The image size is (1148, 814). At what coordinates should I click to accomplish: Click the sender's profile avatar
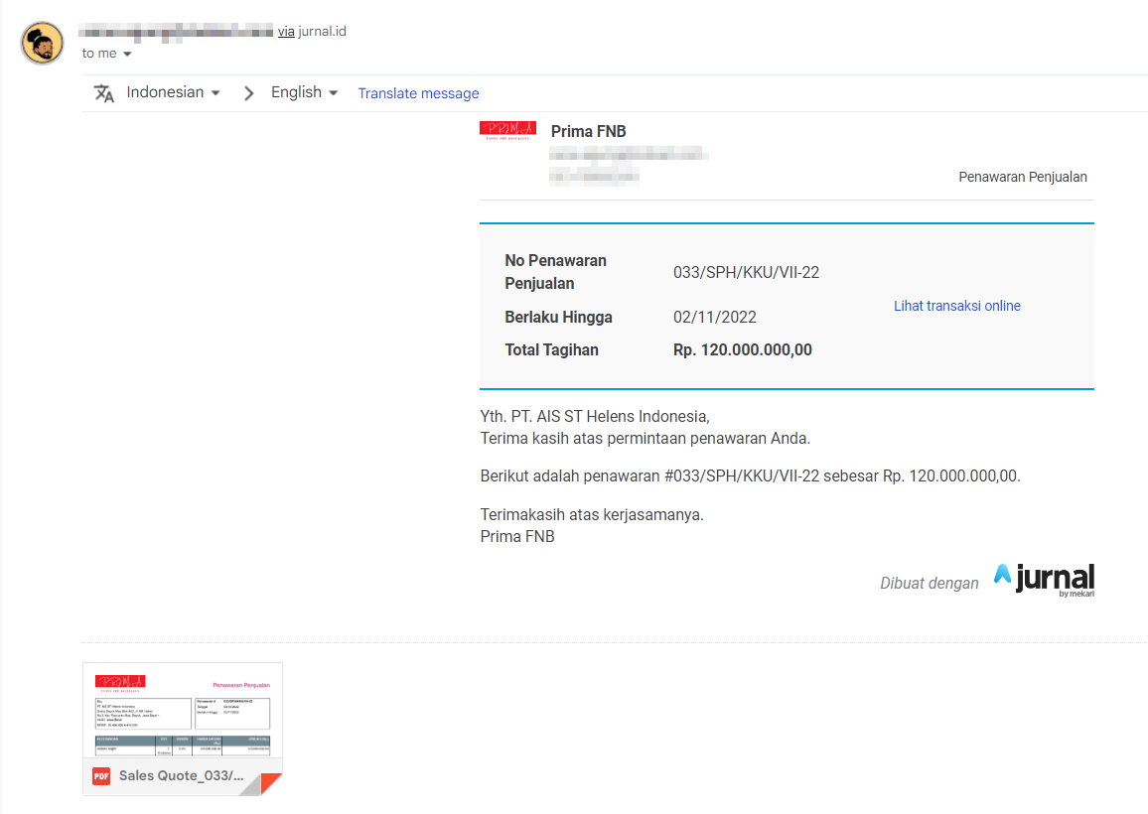pos(42,44)
